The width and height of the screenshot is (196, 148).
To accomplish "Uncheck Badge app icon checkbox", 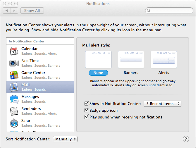I will tap(86, 110).
